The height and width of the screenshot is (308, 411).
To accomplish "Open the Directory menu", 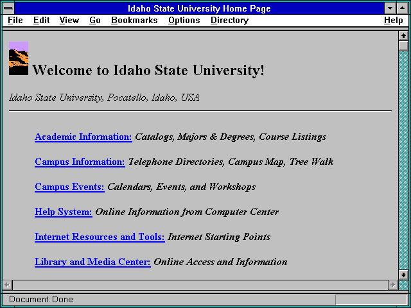I will pos(230,21).
